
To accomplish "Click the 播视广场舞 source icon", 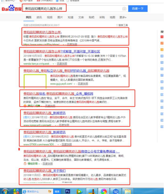I will 25,106.
